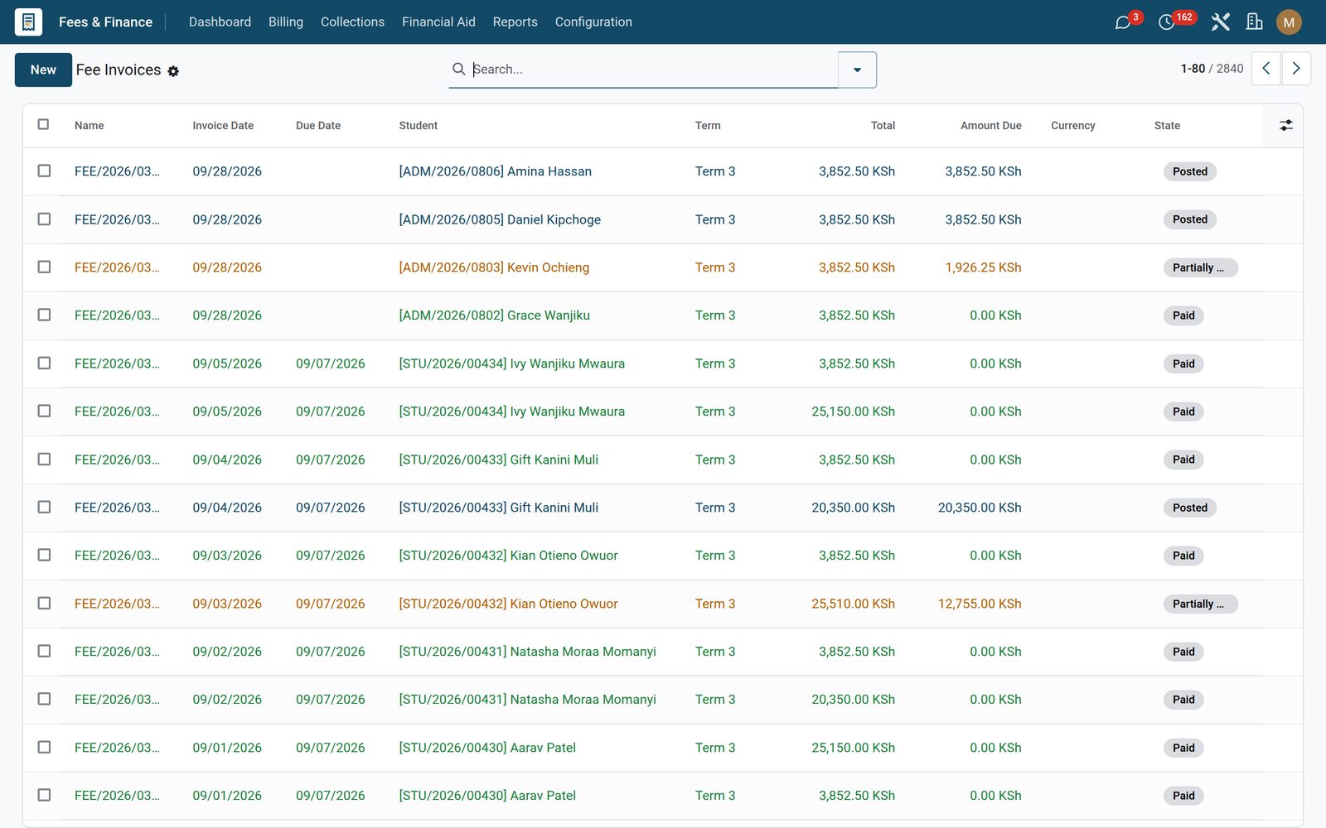This screenshot has width=1326, height=828.
Task: Click the New button
Action: point(43,70)
